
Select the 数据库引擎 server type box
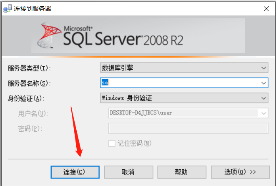tap(184, 68)
